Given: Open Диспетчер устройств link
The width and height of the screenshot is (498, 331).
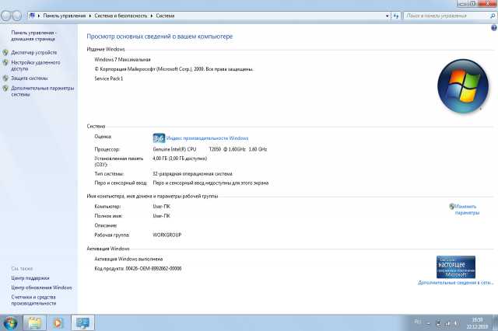Looking at the screenshot, I should (34, 53).
